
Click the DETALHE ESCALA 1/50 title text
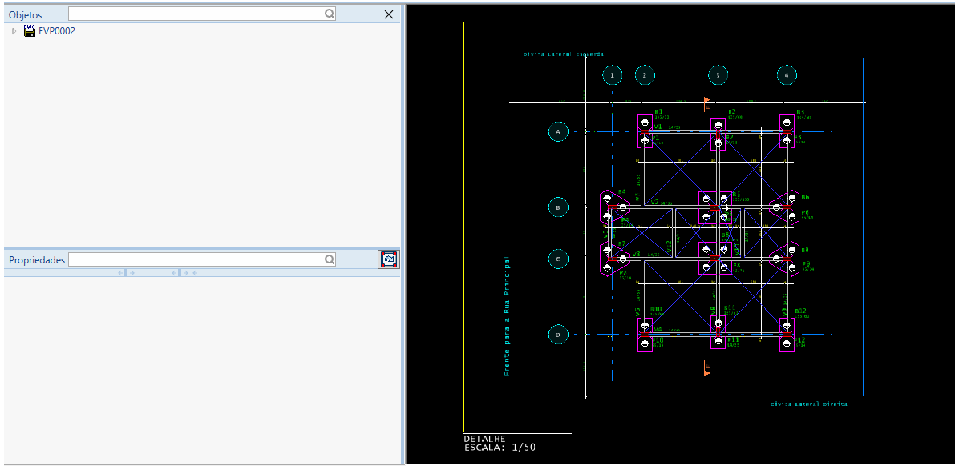[500, 443]
